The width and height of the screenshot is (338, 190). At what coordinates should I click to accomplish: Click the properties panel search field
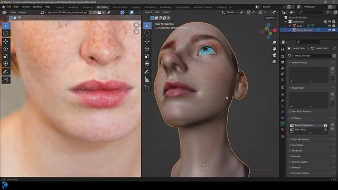(308, 42)
